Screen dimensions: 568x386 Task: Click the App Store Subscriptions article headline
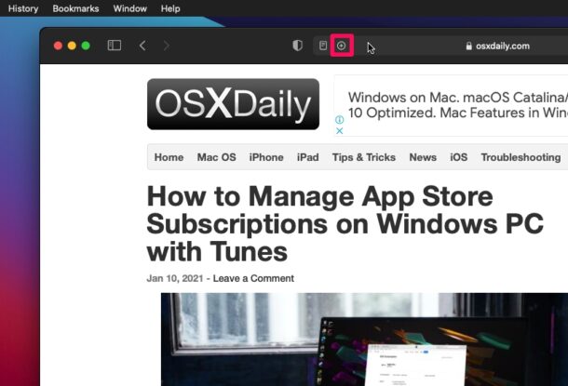pyautogui.click(x=345, y=224)
